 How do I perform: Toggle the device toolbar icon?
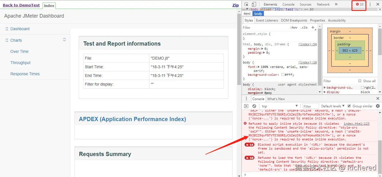pyautogui.click(x=254, y=4)
